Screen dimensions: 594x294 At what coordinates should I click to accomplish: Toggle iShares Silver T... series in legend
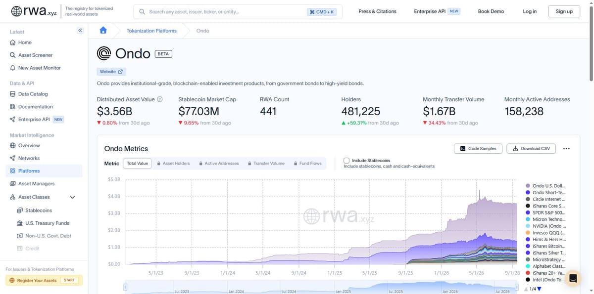[545, 253]
